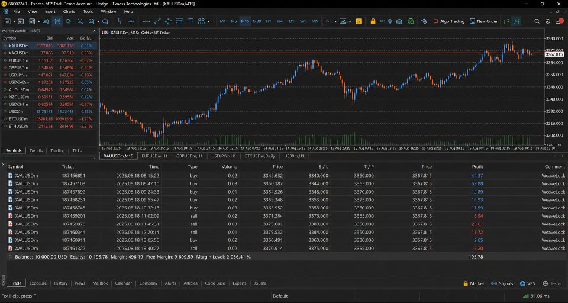Screen dimensions: 568x303
Task: Click the yellow padlock toolbar icon
Action: click(373, 21)
